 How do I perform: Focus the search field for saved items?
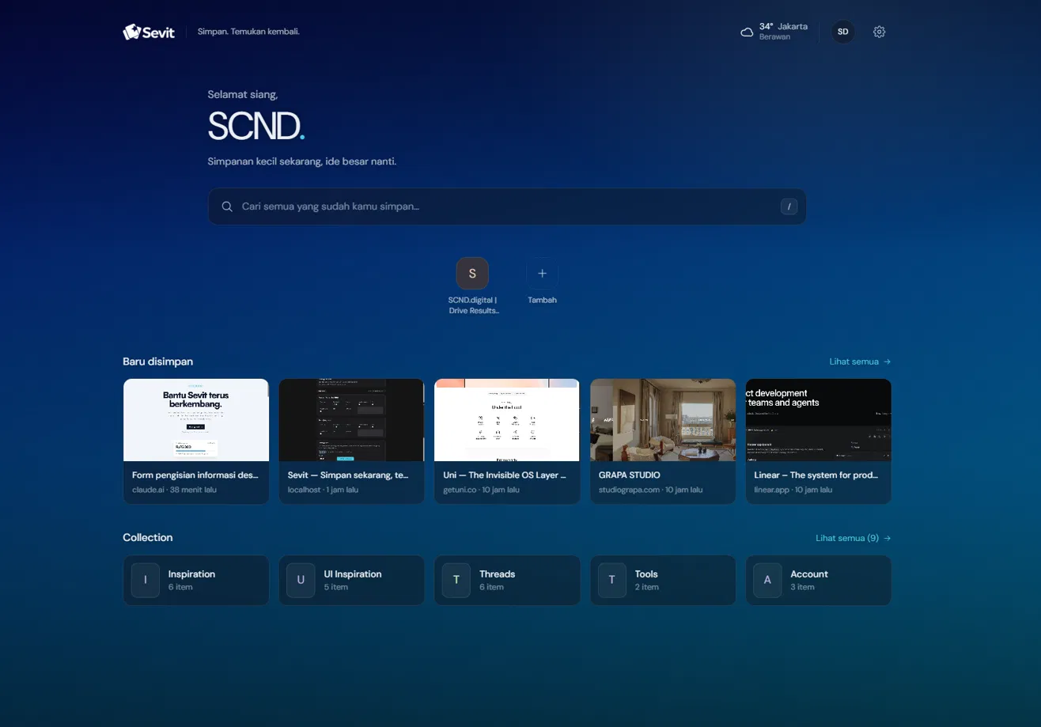(507, 206)
